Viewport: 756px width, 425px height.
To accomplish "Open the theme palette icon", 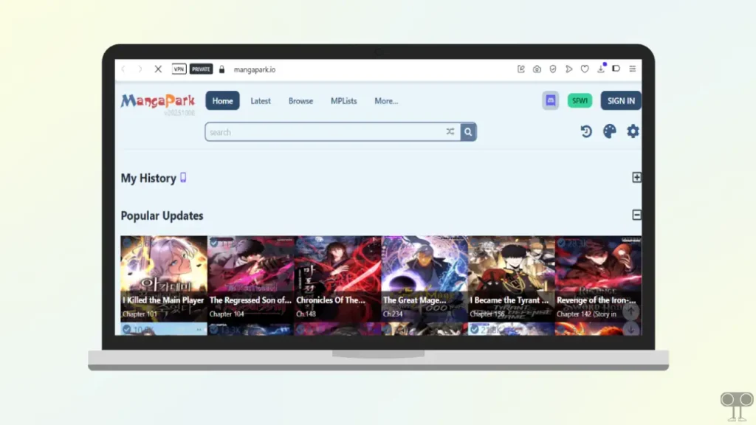I will (608, 131).
